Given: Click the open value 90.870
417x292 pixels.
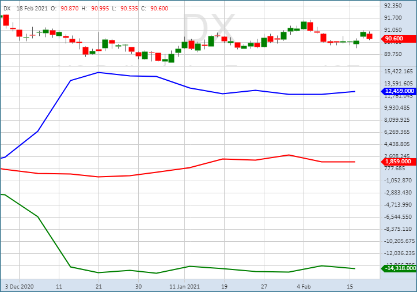Looking at the screenshot, I should pos(70,9).
